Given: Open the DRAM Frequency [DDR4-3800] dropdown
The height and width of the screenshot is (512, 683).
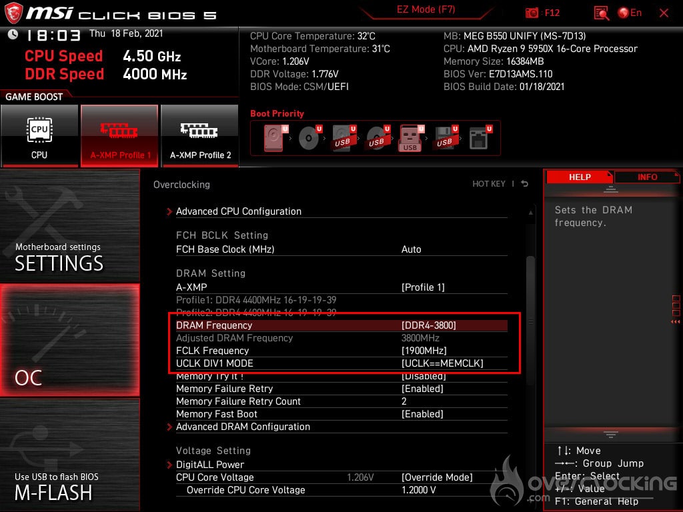Looking at the screenshot, I should click(x=429, y=325).
